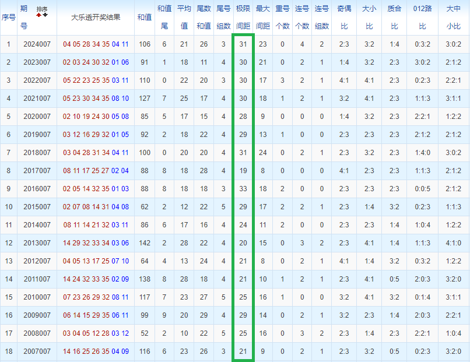Click the 尾数和值 column header
470x362 pixels.
[204, 17]
